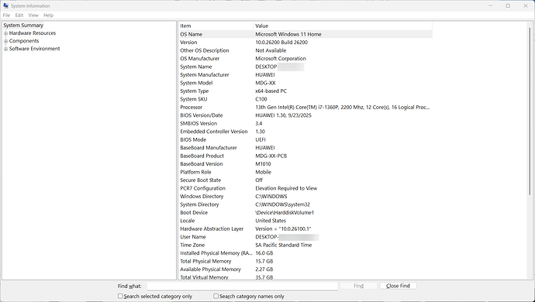The width and height of the screenshot is (535, 302).
Task: Select the SMBIOS Version row
Action: [x=305, y=123]
